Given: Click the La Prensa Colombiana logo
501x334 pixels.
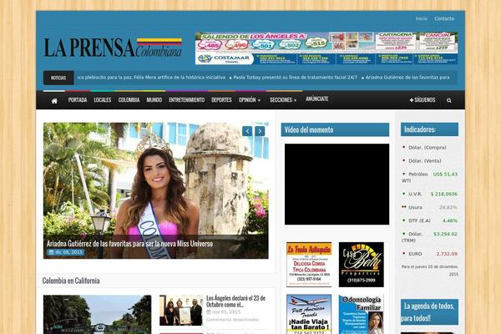Looking at the screenshot, I should (x=113, y=48).
